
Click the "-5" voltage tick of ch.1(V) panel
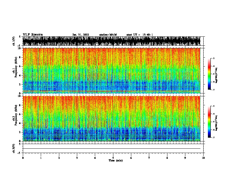[19, 46]
